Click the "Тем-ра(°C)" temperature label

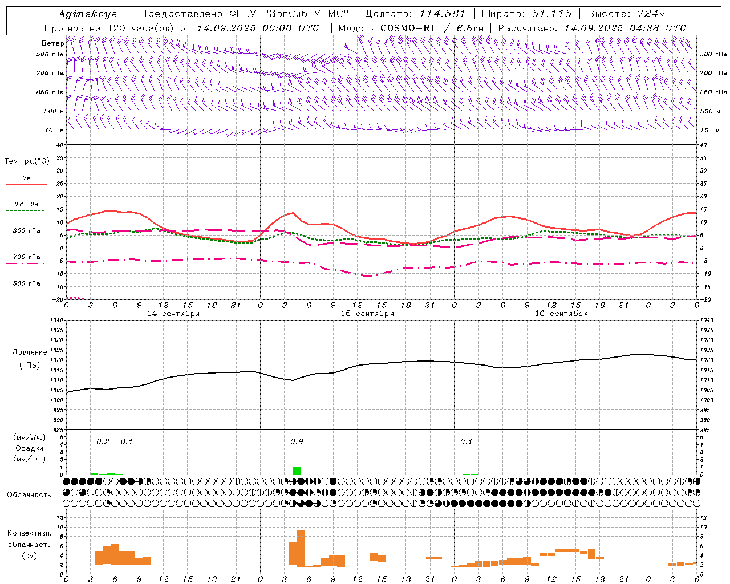[27, 161]
